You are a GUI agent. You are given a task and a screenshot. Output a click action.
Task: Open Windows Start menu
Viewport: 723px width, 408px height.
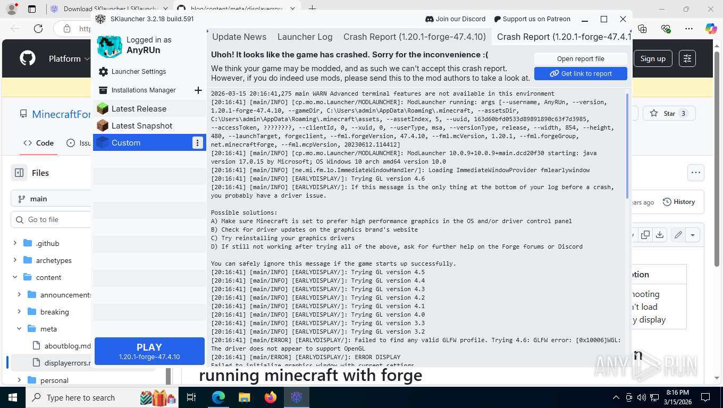(12, 397)
